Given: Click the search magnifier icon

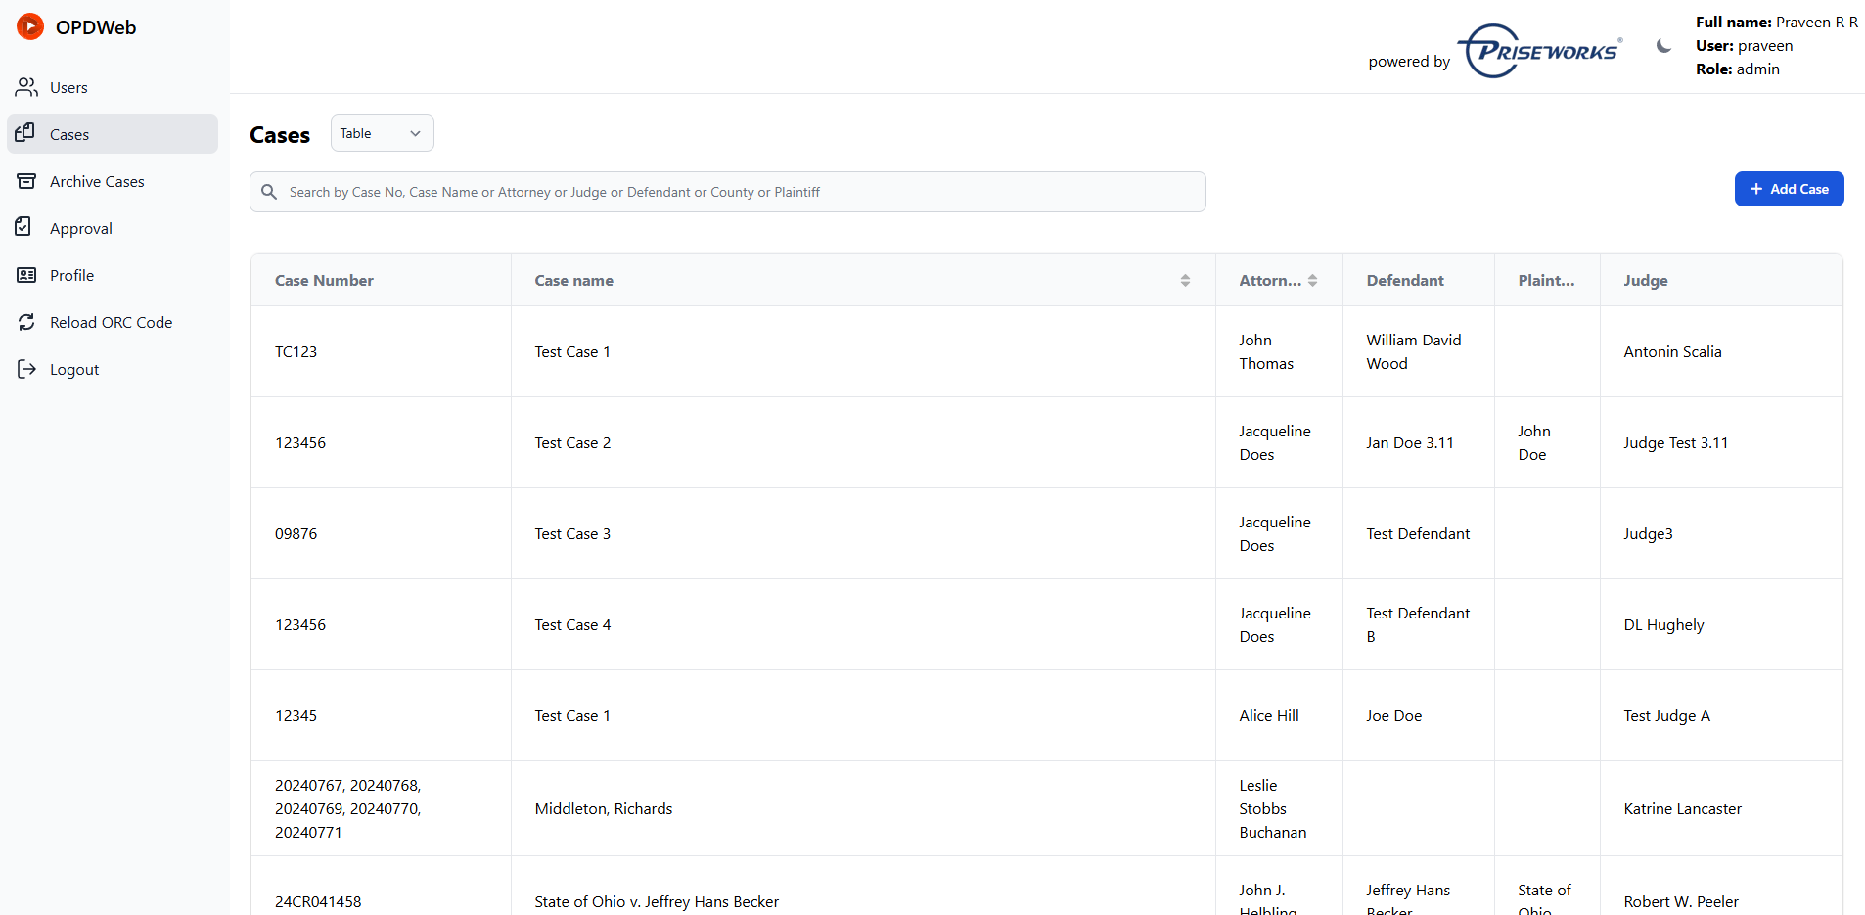Looking at the screenshot, I should (269, 192).
